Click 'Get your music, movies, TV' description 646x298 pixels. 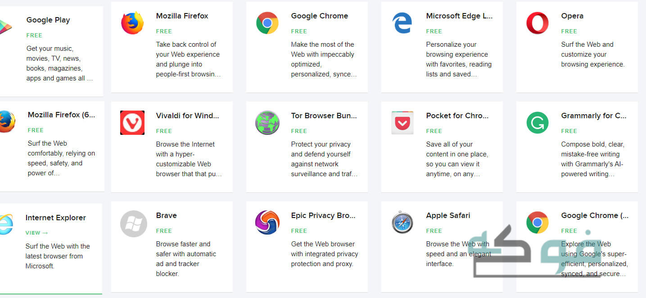click(59, 63)
